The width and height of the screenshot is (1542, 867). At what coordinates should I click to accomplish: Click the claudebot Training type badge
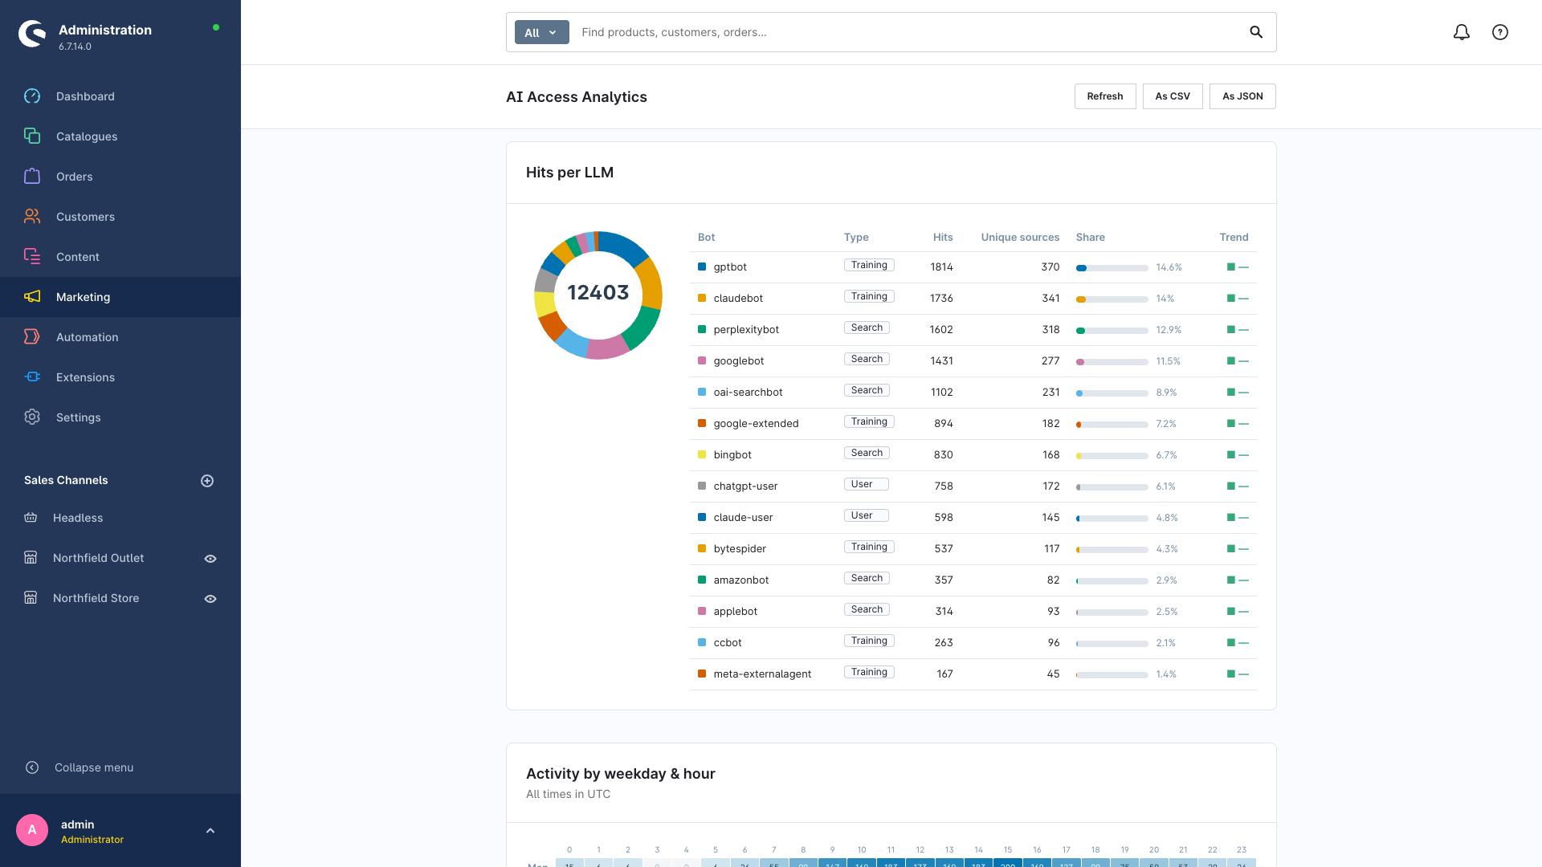(869, 297)
